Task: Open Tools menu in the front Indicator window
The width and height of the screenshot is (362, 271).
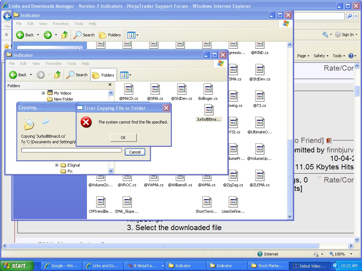Action: click(x=71, y=64)
